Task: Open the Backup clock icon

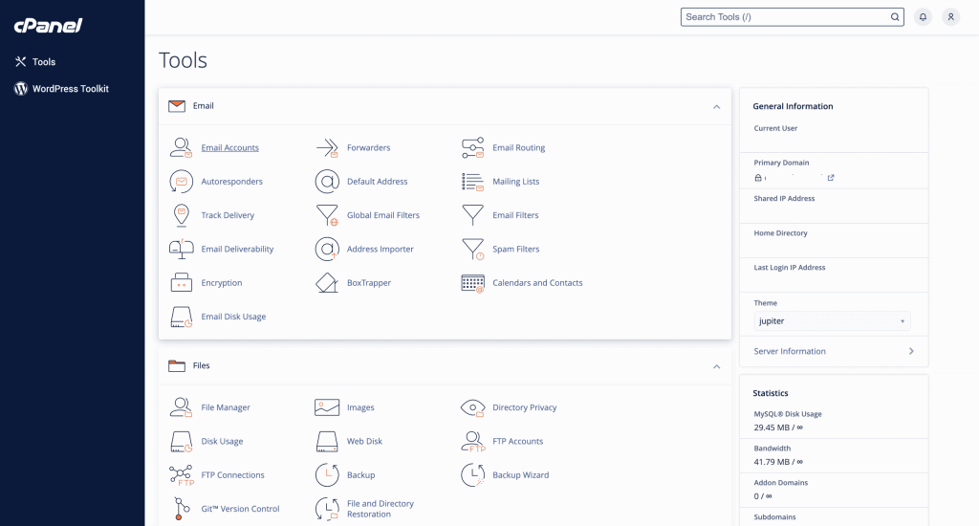Action: pyautogui.click(x=327, y=474)
